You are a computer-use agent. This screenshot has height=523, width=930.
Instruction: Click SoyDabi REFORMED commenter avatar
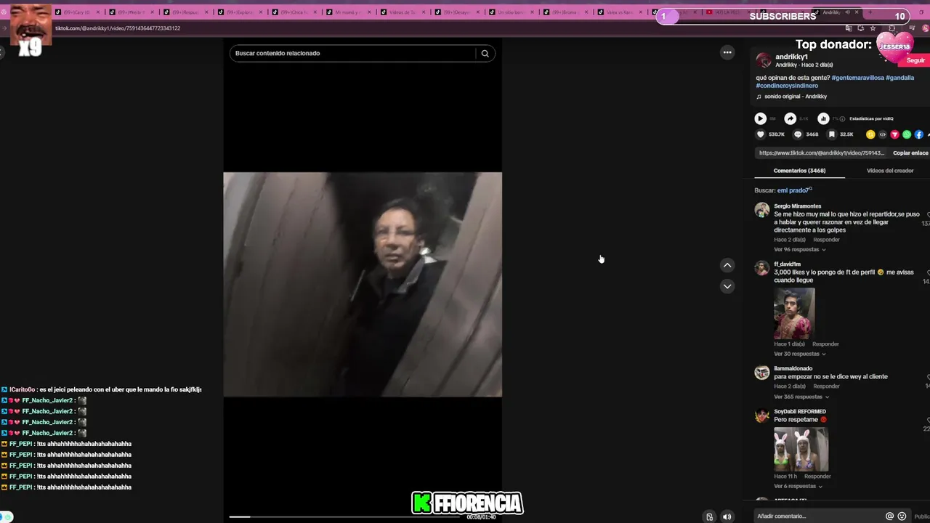[761, 415]
